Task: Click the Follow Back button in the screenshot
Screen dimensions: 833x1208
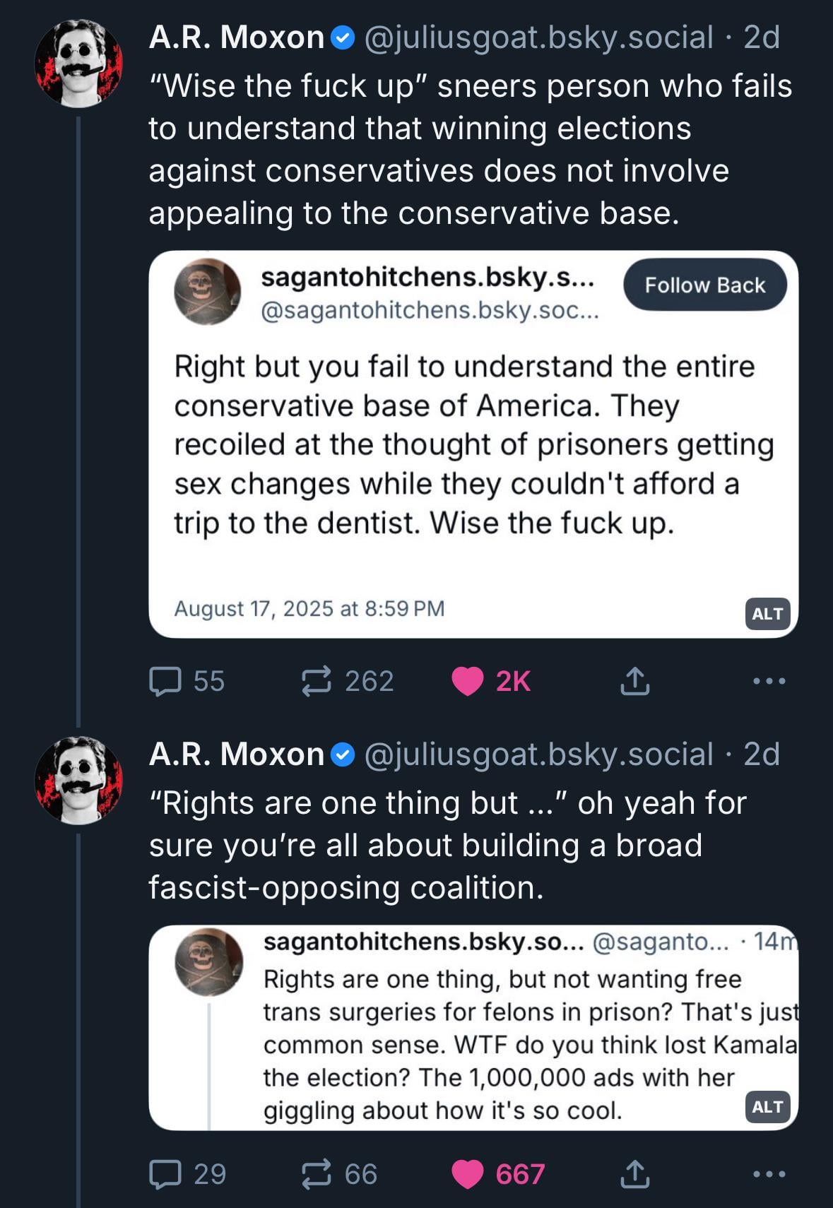Action: [704, 285]
